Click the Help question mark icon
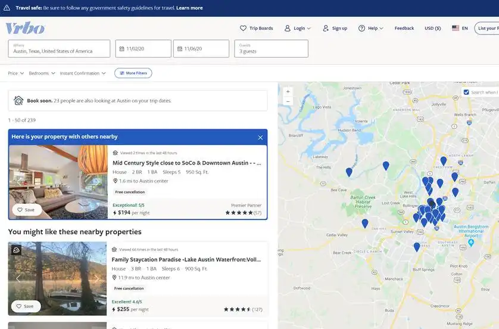 (x=361, y=28)
